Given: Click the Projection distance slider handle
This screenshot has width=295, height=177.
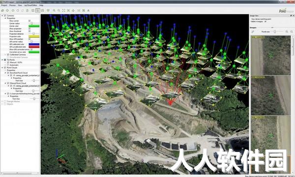Looking at the screenshot, I should coord(33,34).
